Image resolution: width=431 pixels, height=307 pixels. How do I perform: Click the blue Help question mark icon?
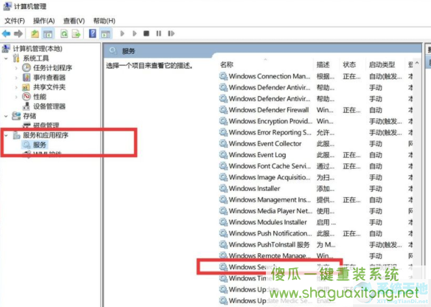point(92,34)
